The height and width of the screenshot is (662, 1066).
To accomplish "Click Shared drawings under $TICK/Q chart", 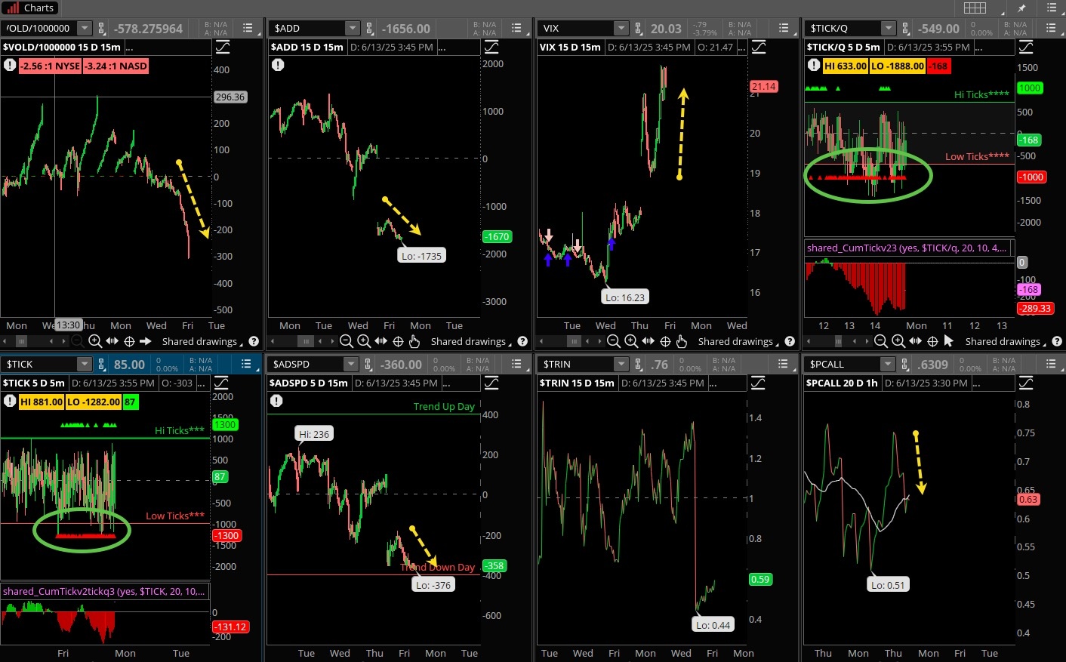I will [1003, 342].
